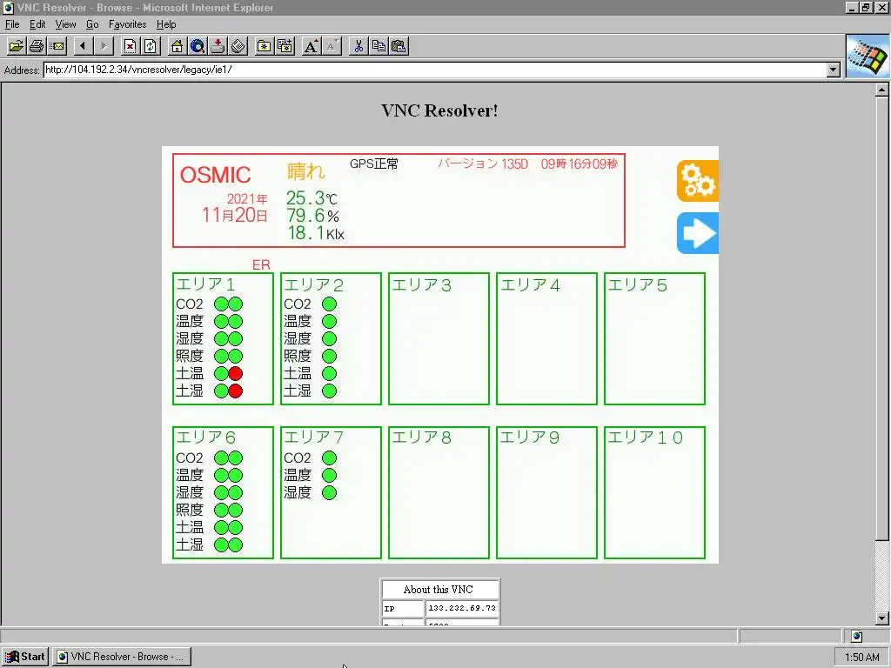Screen dimensions: 891x668
Task: Click the Windows logo in the toolbar corner
Action: (x=868, y=57)
